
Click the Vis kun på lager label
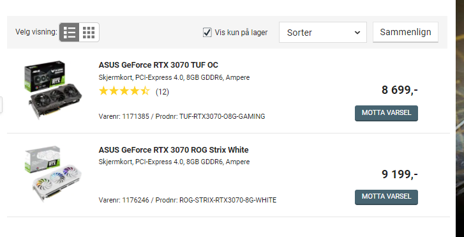[241, 33]
